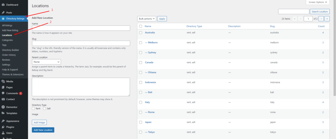Open the Parent Location dropdown

click(46, 62)
